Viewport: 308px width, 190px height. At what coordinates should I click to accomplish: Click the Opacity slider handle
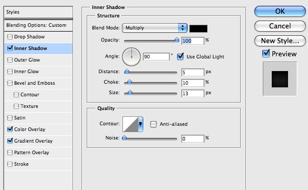[x=177, y=40]
